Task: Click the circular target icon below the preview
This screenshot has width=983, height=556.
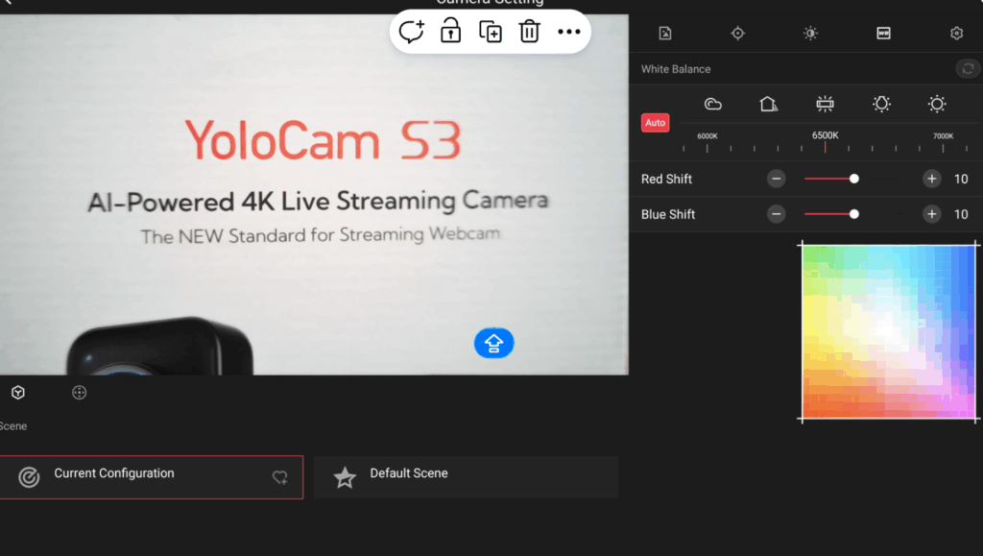Action: pyautogui.click(x=79, y=393)
